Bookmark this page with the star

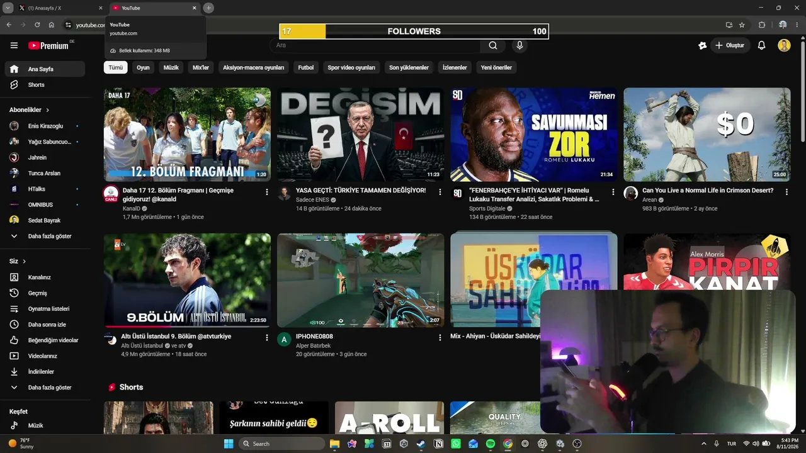tap(742, 25)
